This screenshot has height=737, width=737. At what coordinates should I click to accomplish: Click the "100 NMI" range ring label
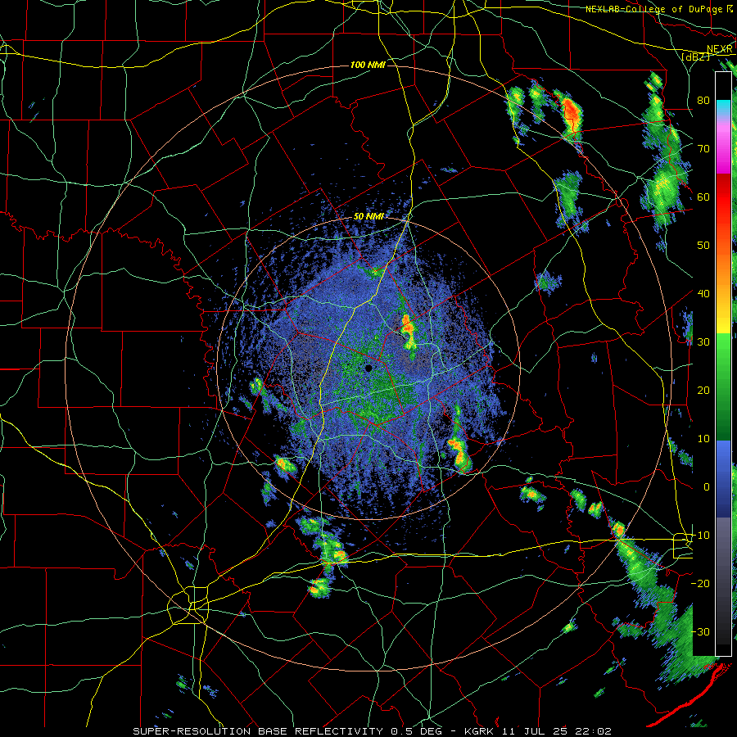[x=368, y=65]
